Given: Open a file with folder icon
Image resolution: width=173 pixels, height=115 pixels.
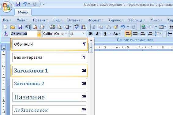Looking at the screenshot, I should point(13,27).
